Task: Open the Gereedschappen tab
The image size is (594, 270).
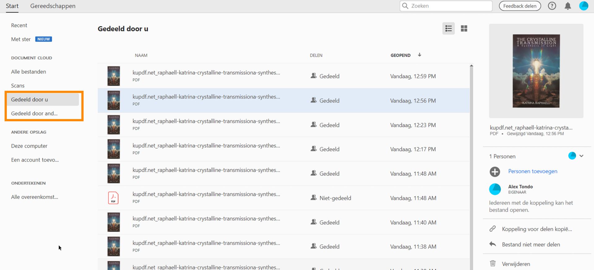Action: point(53,6)
